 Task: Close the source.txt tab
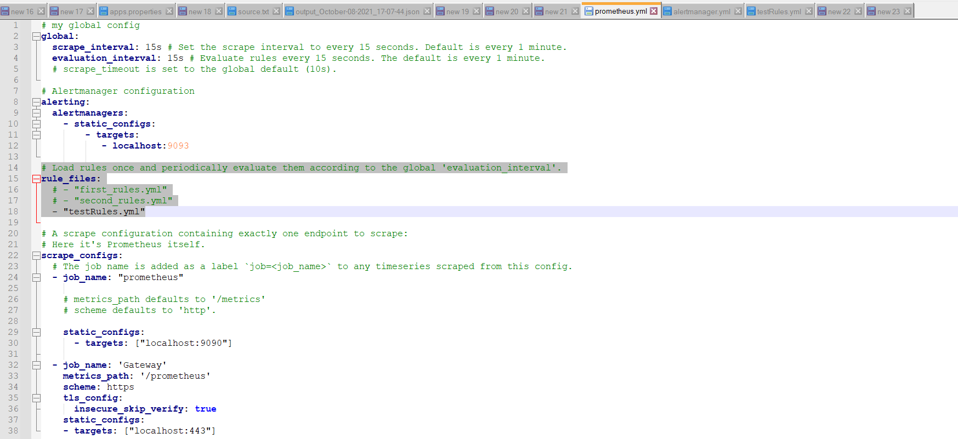(276, 11)
